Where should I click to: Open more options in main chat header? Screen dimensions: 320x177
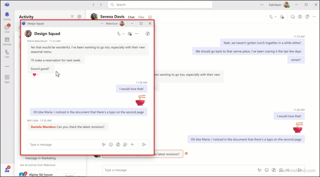coord(314,17)
